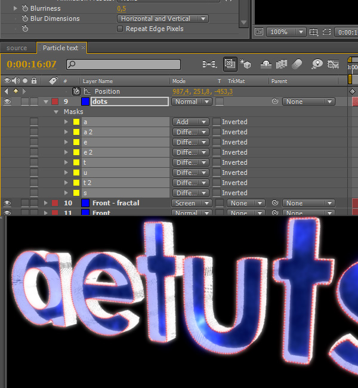The width and height of the screenshot is (358, 388).
Task: Open dots layer Parent None dropdown
Action: point(308,101)
